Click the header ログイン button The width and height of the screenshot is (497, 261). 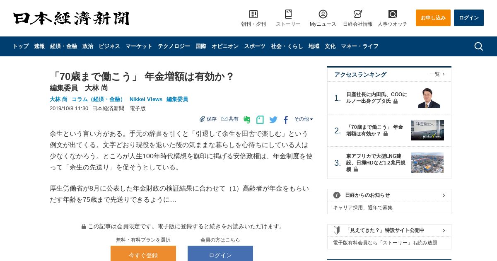[x=469, y=18]
